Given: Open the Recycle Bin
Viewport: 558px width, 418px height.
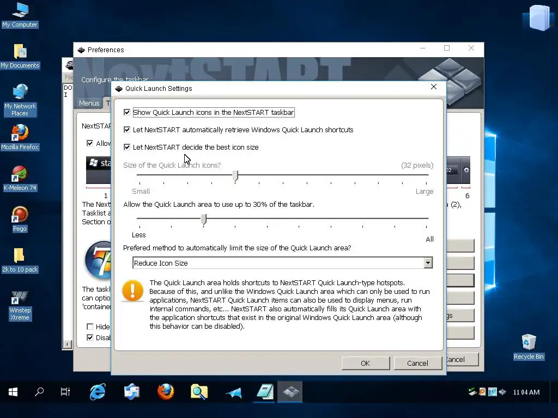Looking at the screenshot, I should (x=529, y=347).
